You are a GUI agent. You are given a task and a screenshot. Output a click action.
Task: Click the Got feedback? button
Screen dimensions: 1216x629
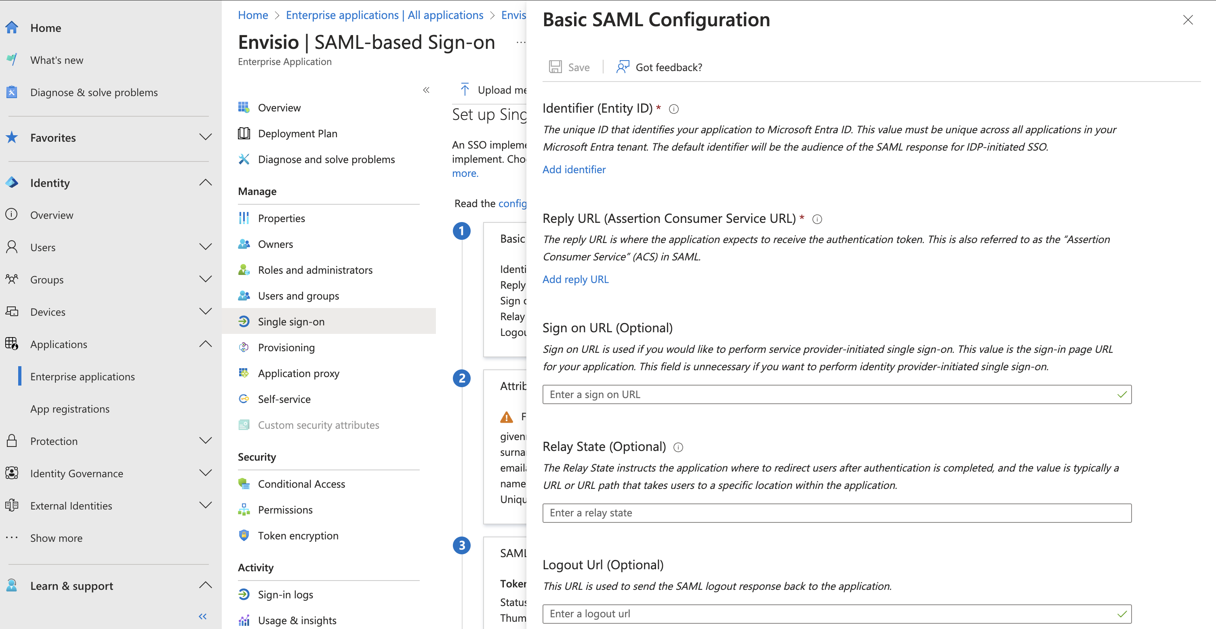coord(659,67)
